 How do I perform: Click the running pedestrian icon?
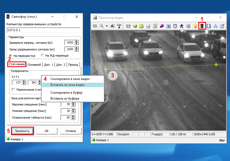pyautogui.click(x=182, y=26)
